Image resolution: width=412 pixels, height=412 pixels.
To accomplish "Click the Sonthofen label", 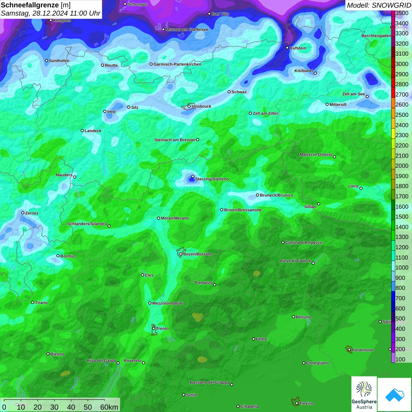I will [59, 61].
